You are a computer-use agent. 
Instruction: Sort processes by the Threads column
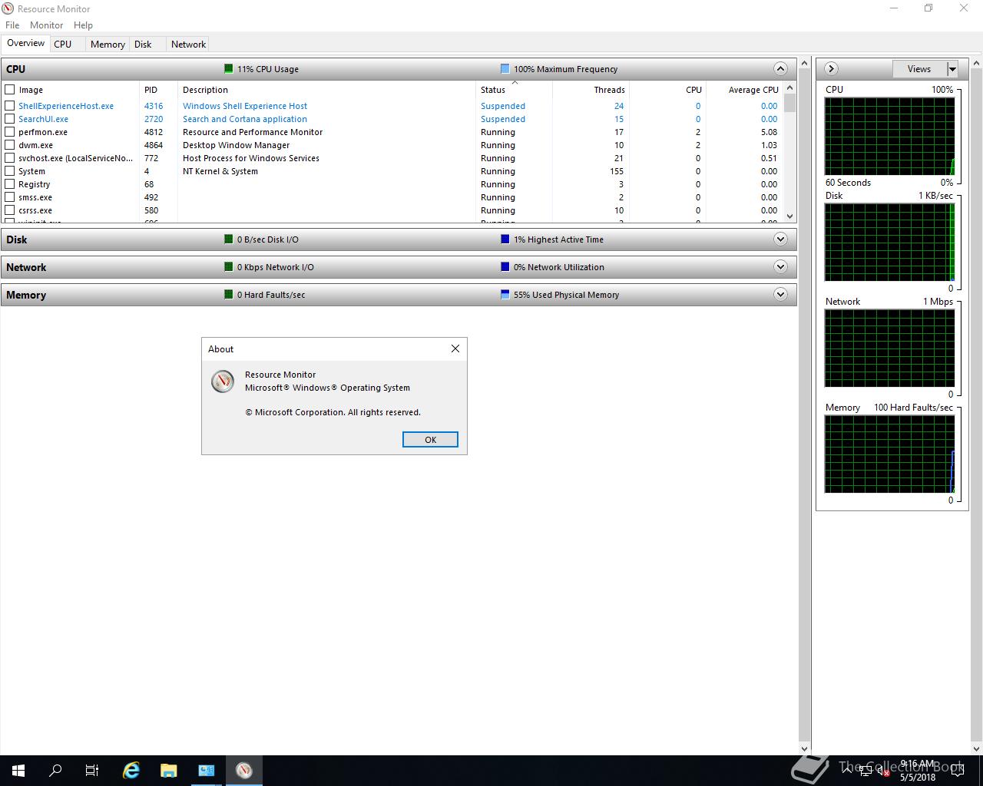[x=591, y=90]
